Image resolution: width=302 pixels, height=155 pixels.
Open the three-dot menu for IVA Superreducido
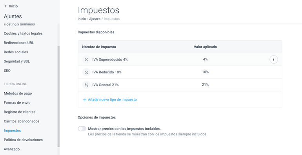click(273, 60)
